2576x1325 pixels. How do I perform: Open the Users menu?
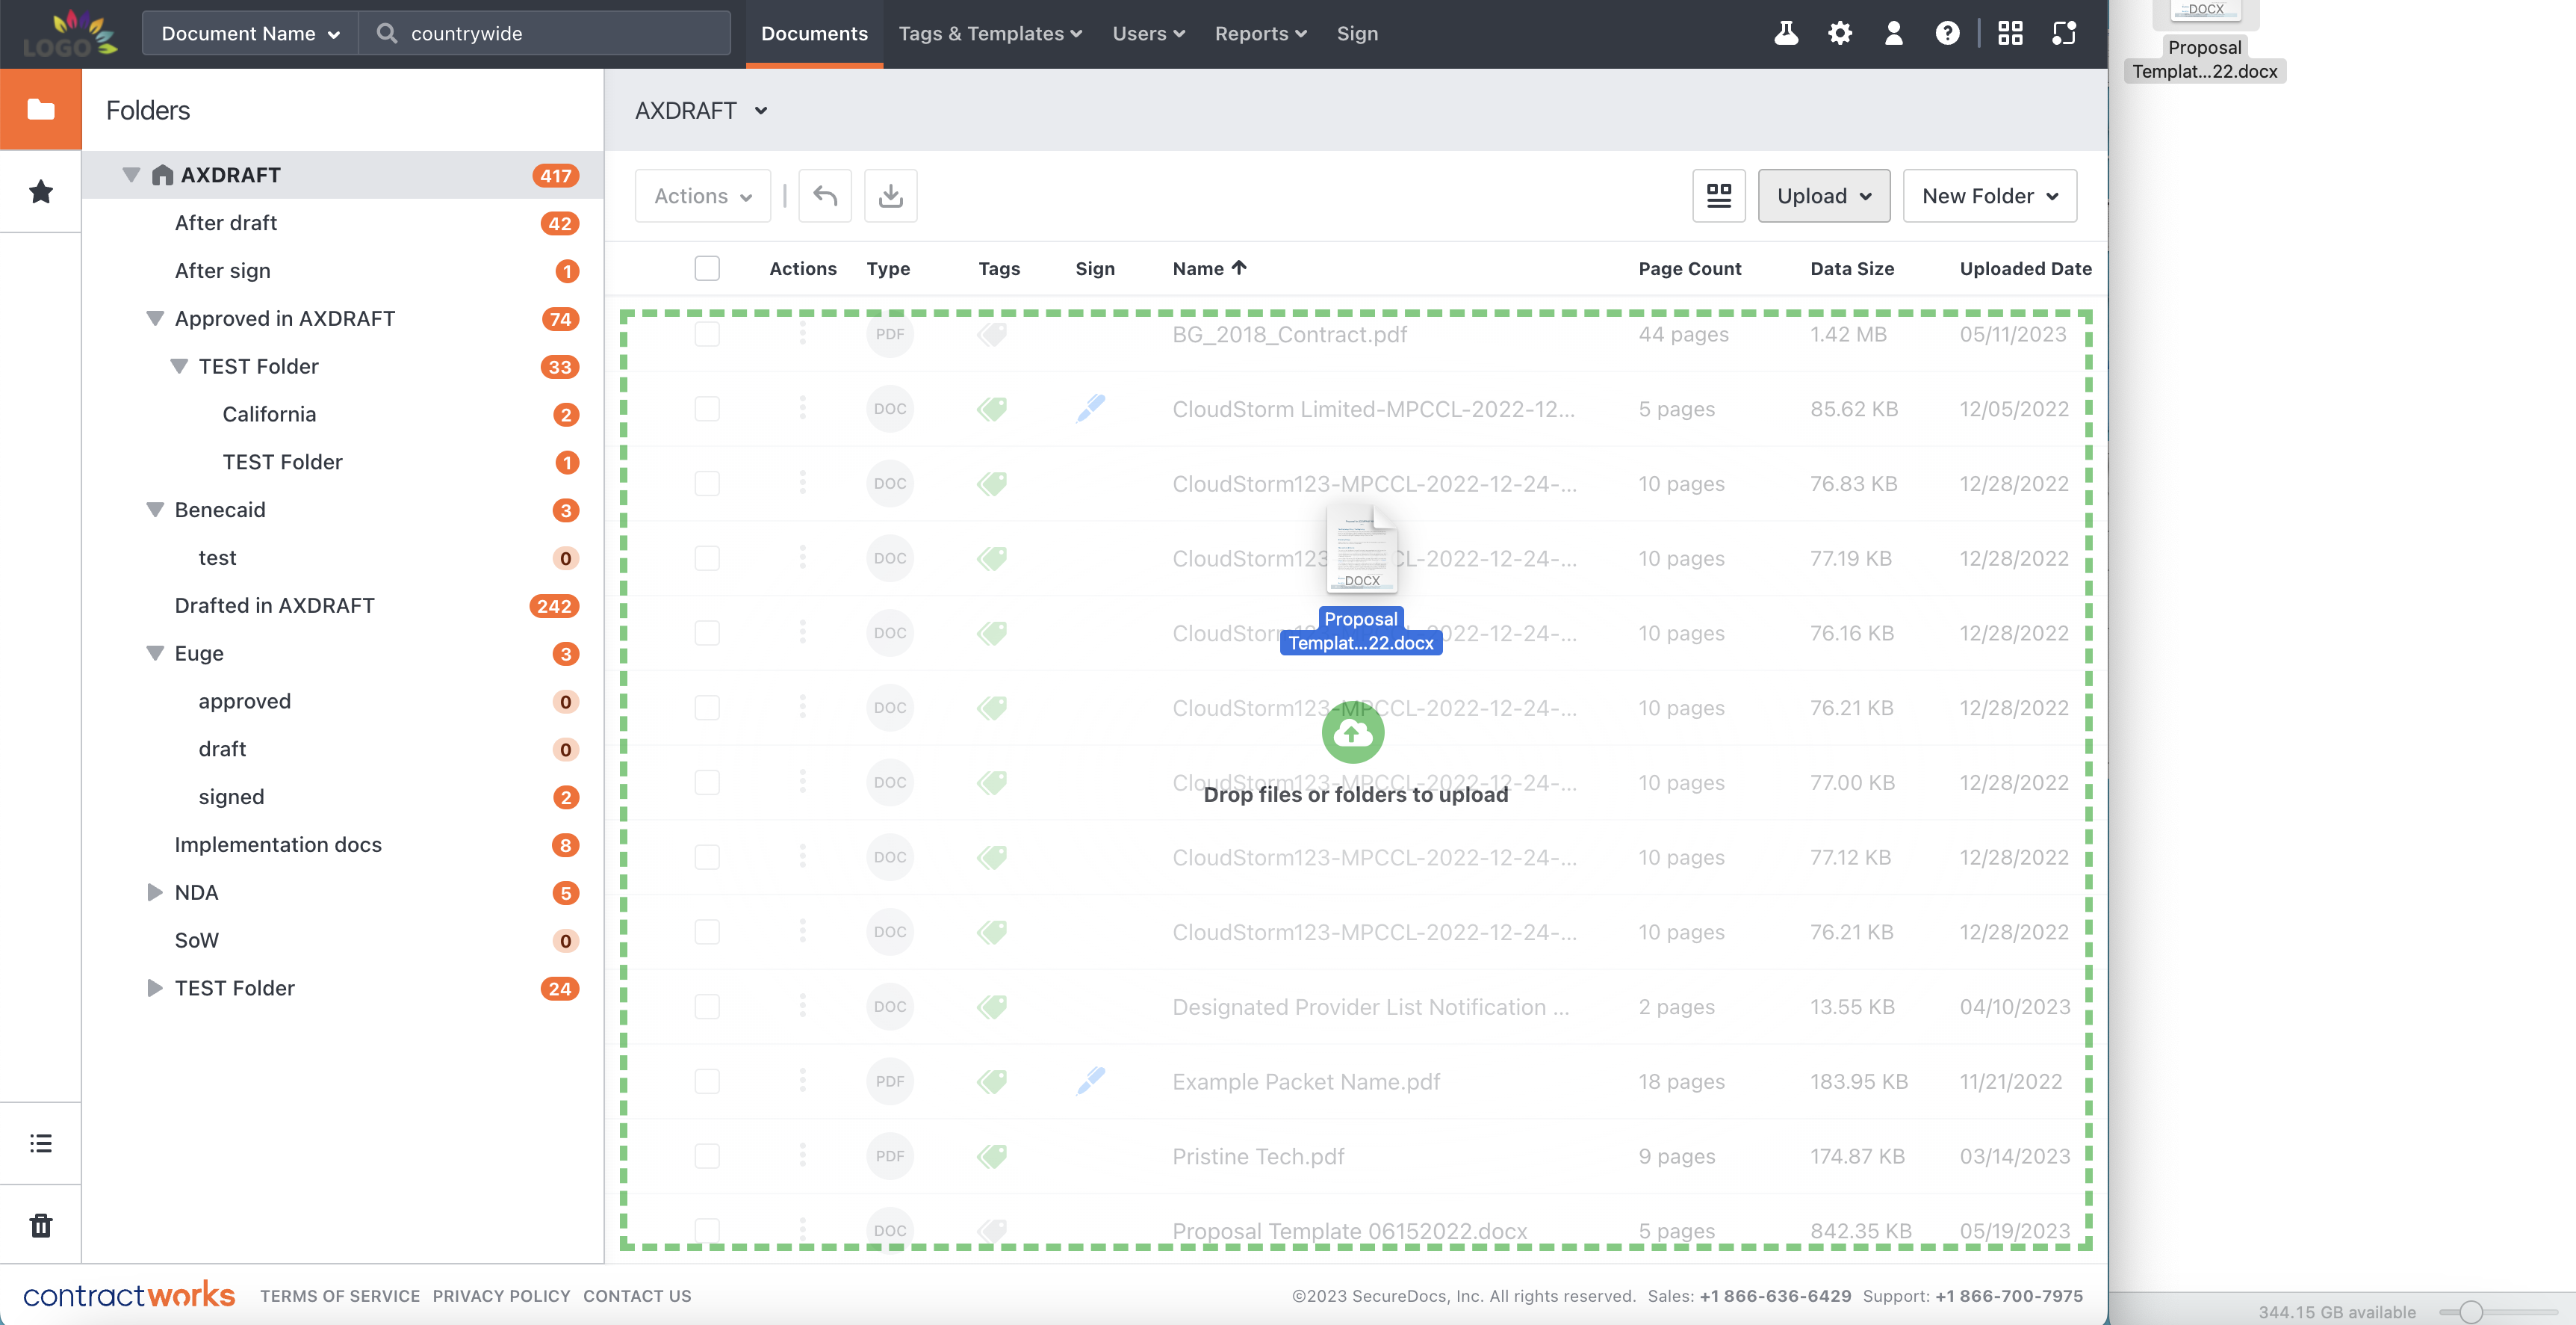coord(1149,33)
